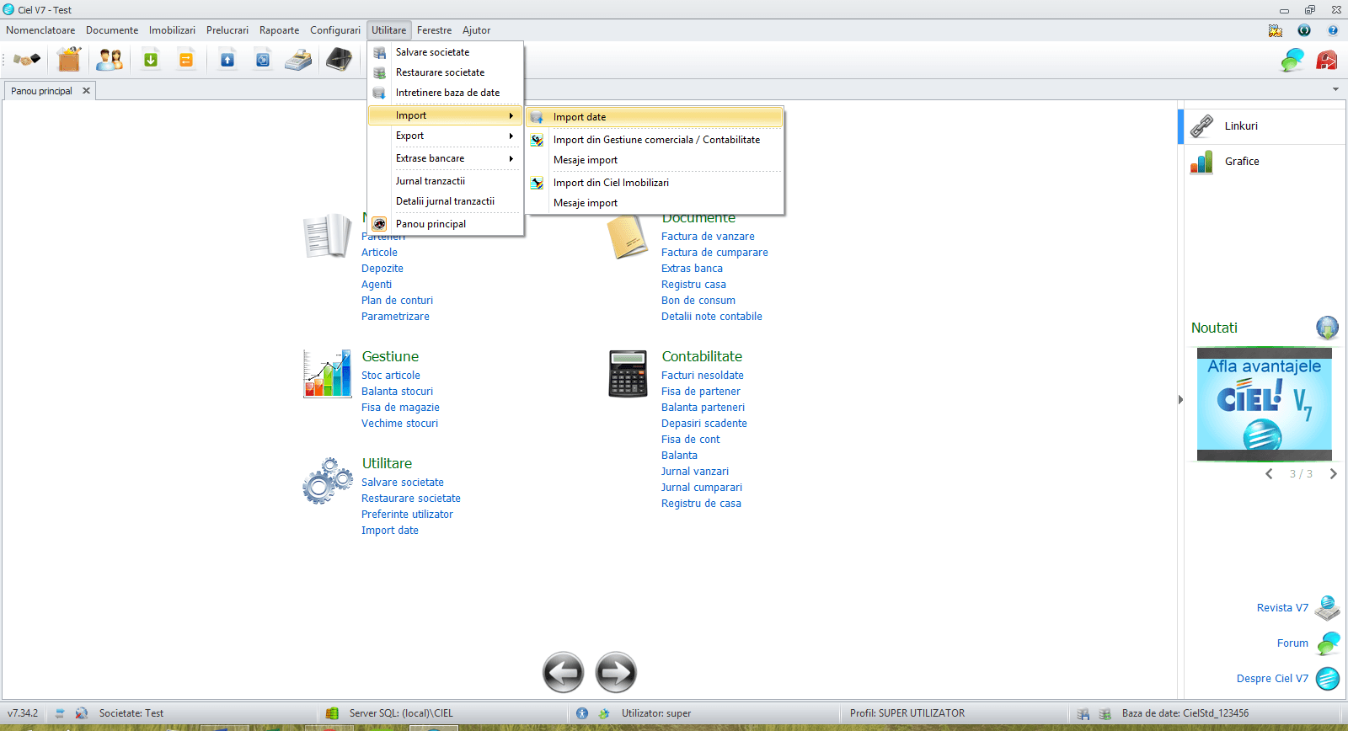Image resolution: width=1348 pixels, height=731 pixels.
Task: Click the orange swap-arrows document toolbar icon
Action: pyautogui.click(x=186, y=60)
